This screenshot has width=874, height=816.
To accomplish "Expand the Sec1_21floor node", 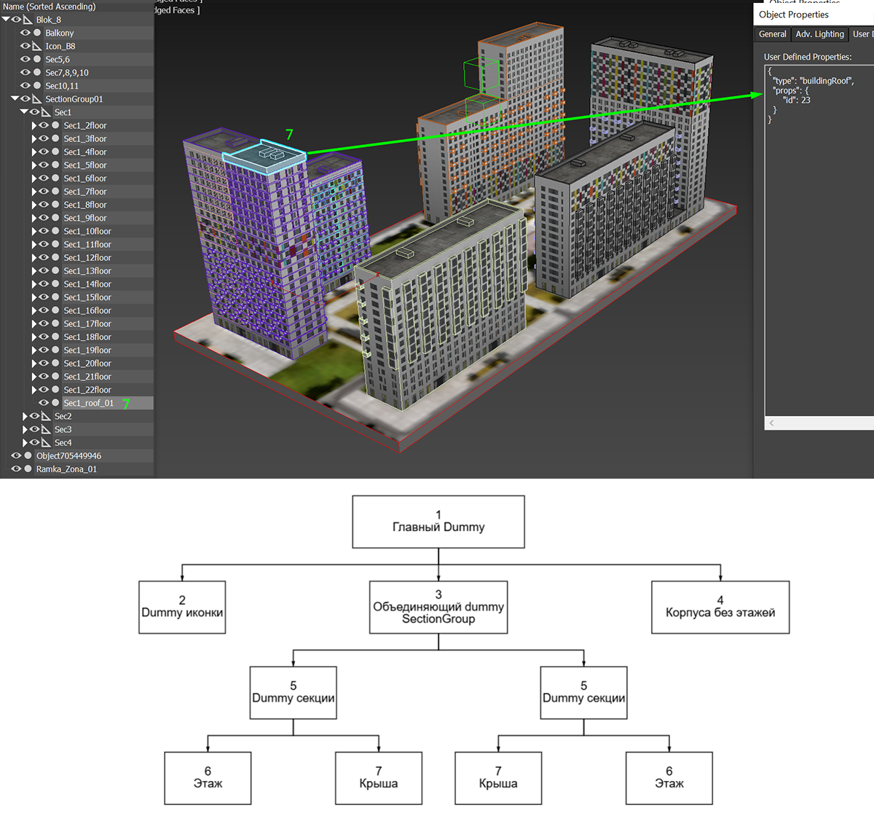I will [34, 377].
